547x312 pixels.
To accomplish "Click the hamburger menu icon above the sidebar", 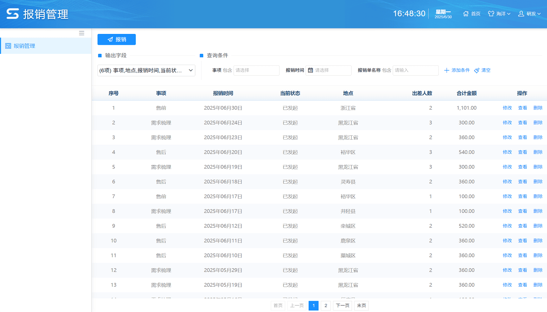I will 82,33.
